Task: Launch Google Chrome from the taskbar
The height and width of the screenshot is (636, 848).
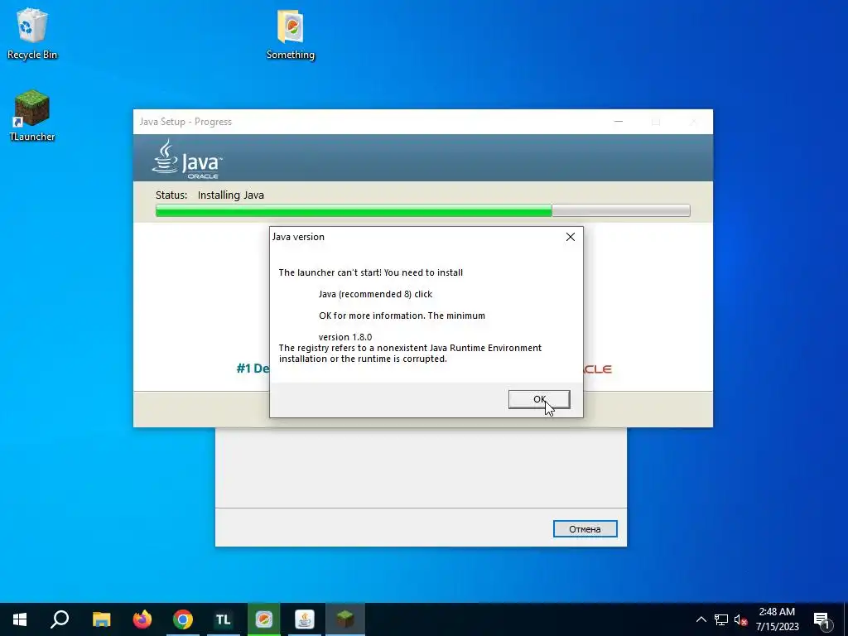Action: (183, 619)
